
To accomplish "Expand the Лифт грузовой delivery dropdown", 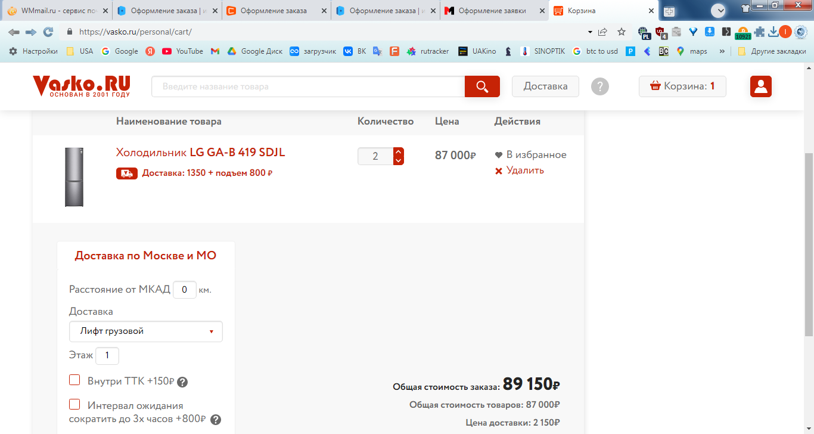I will click(146, 331).
